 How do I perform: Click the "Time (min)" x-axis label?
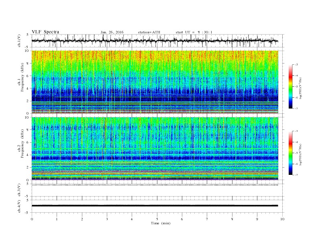(161, 223)
